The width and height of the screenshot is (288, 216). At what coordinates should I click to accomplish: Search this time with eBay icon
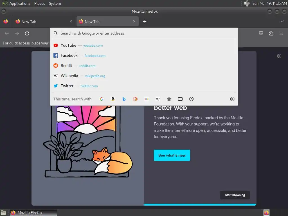point(147,99)
